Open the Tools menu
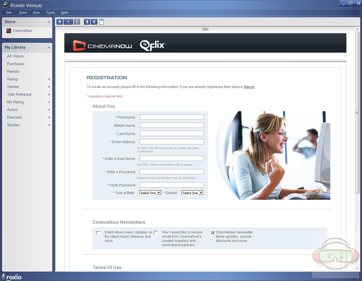 pyautogui.click(x=50, y=12)
